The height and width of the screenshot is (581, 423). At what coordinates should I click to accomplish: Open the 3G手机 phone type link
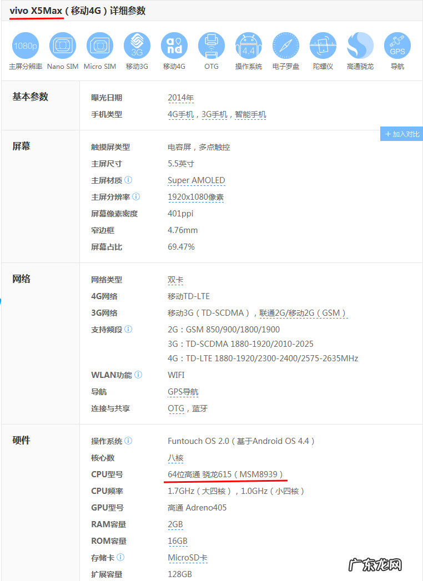214,114
